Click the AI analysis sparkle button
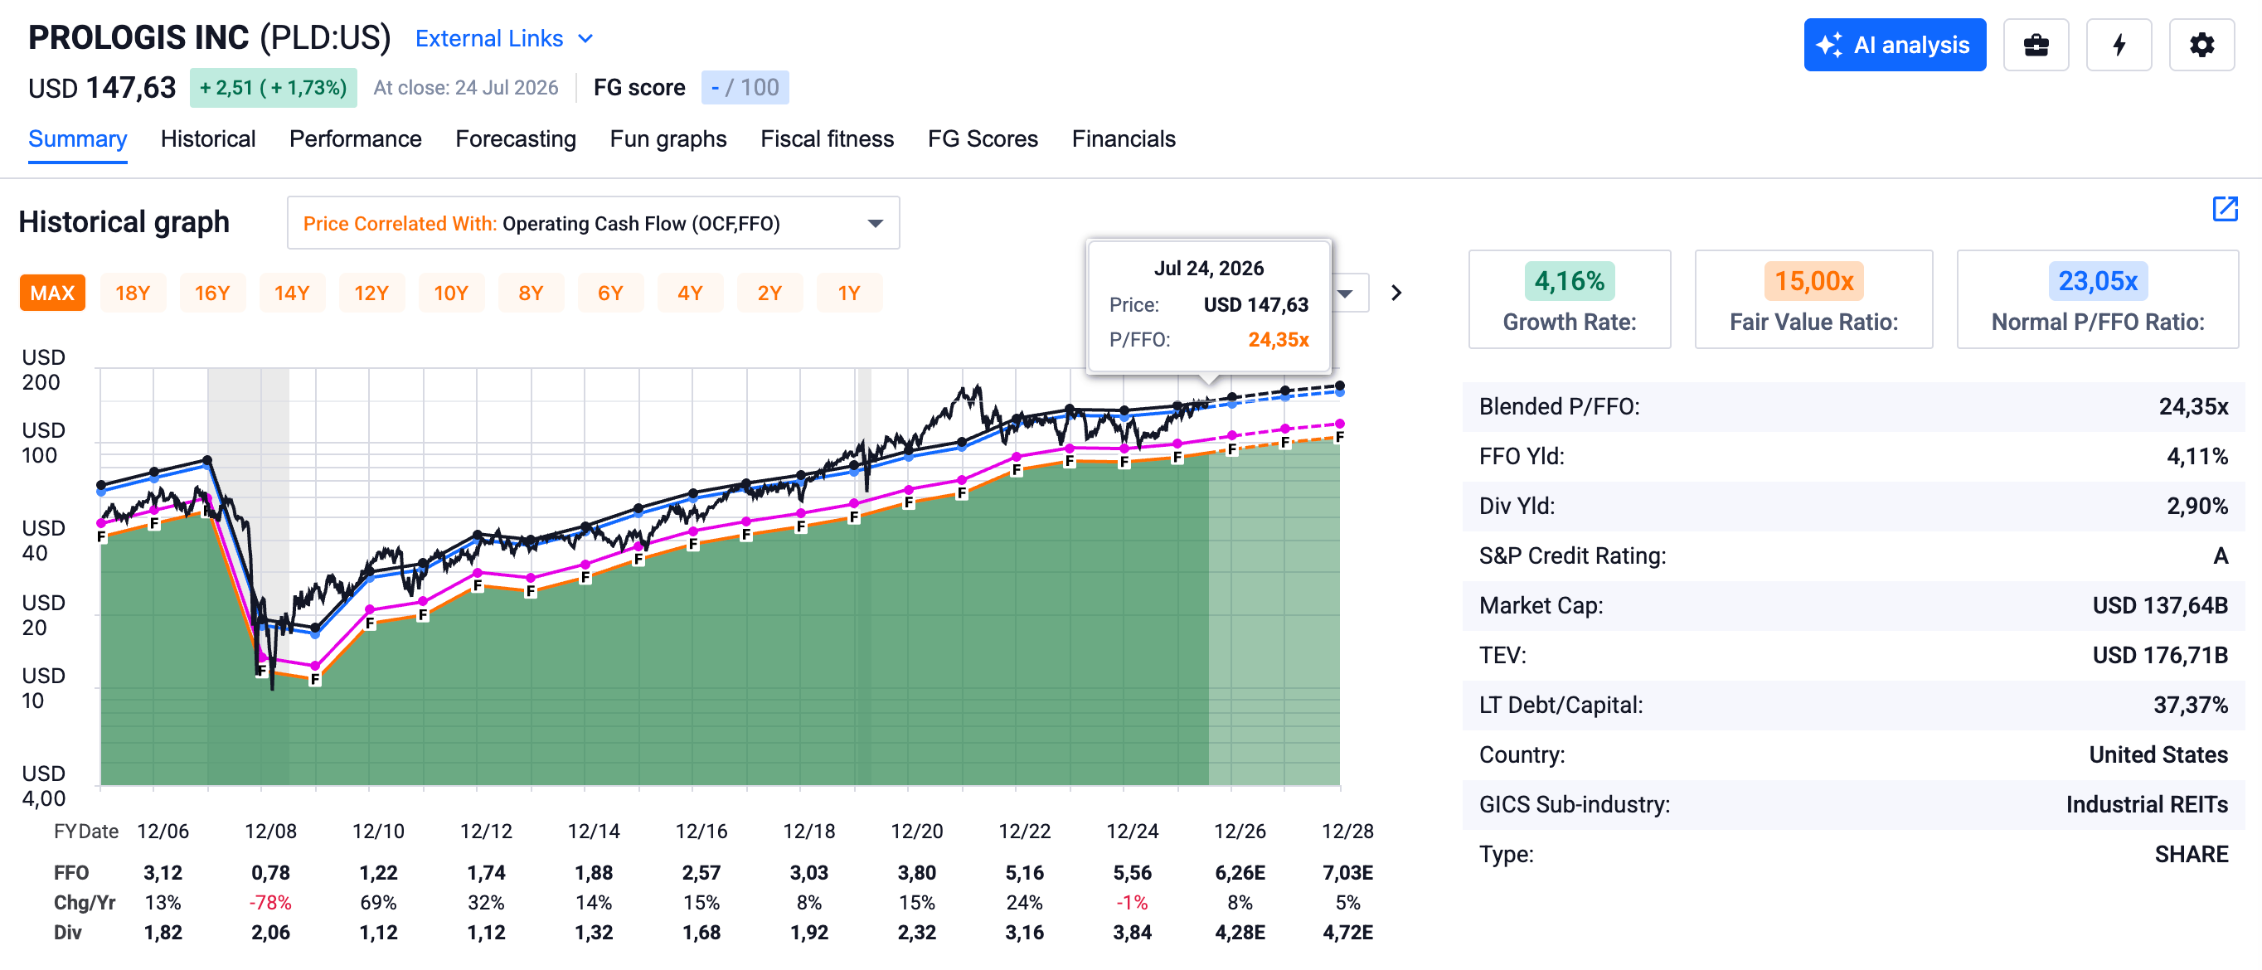 (x=1894, y=45)
